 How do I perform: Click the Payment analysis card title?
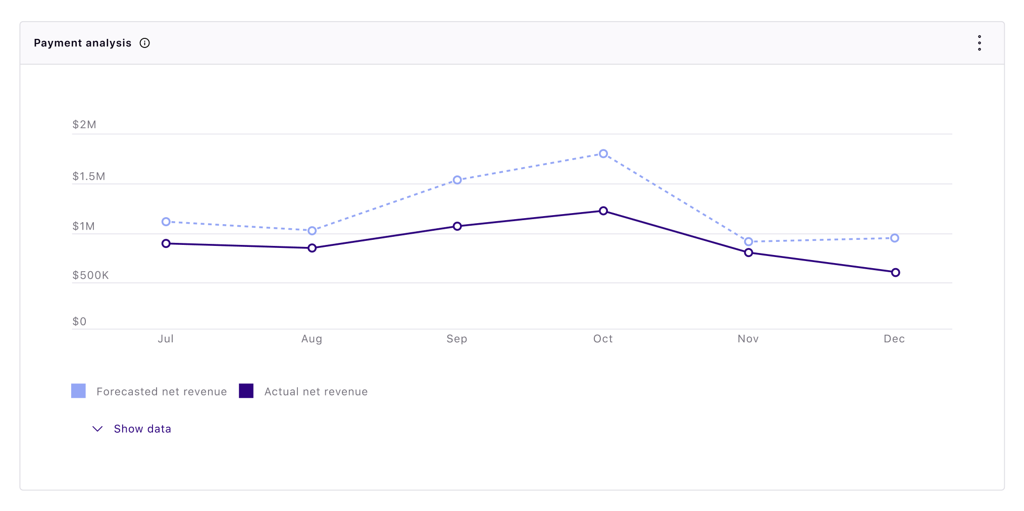(82, 43)
